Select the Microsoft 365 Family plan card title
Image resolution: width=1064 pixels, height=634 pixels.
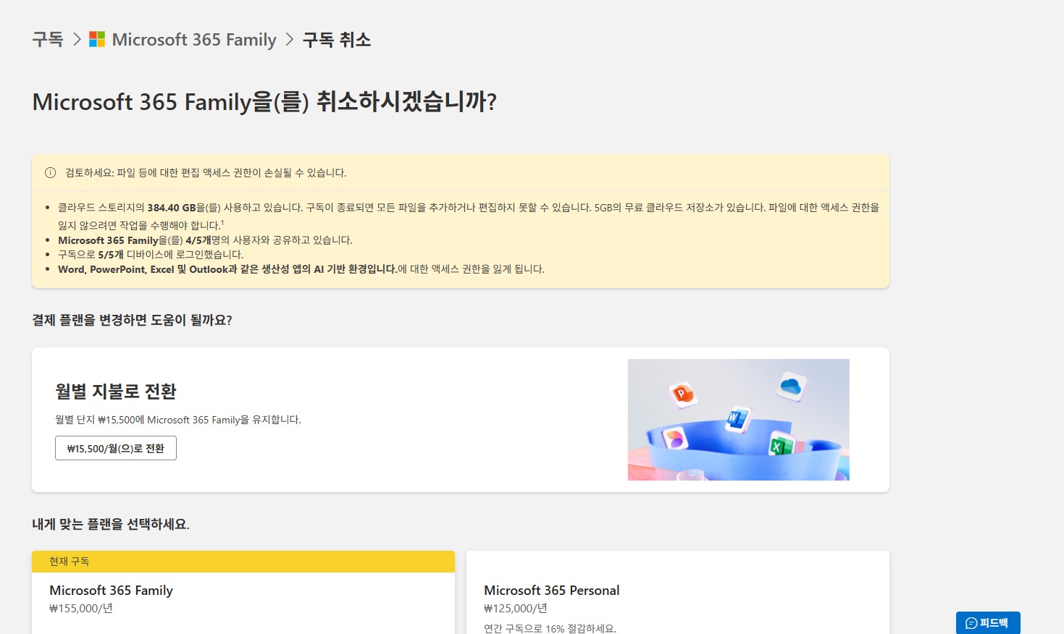click(112, 591)
